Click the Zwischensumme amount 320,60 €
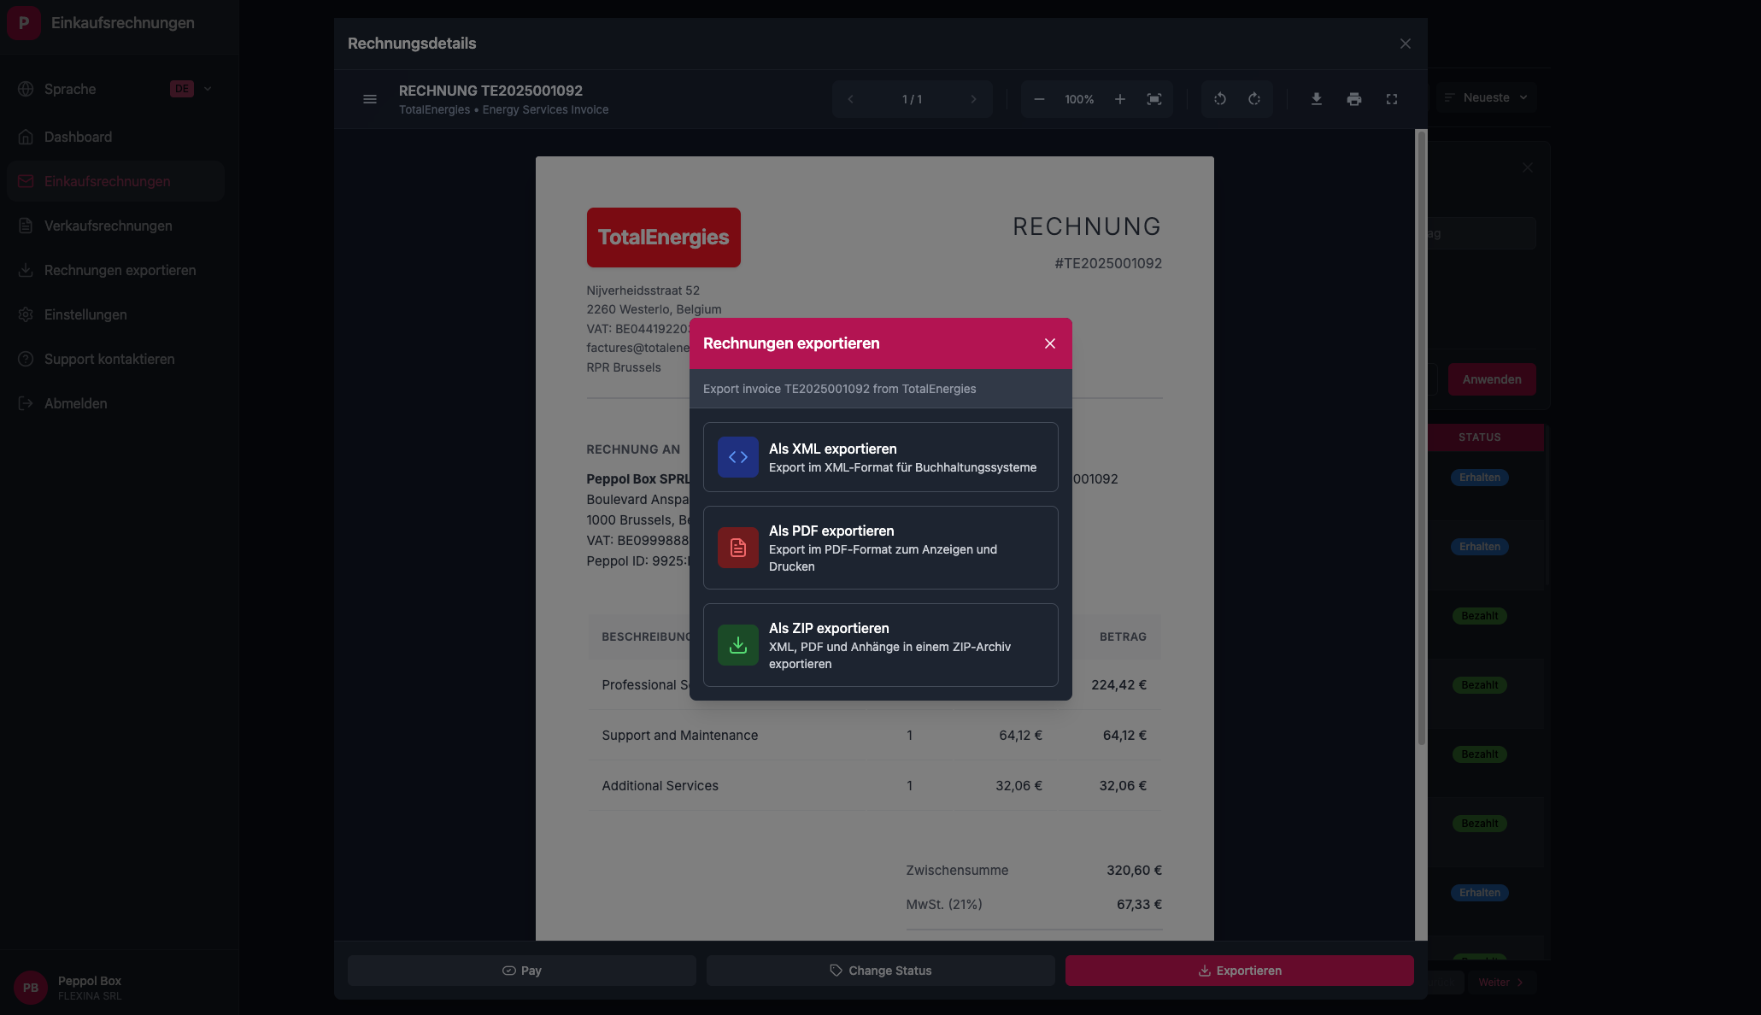The image size is (1761, 1015). tap(1134, 870)
